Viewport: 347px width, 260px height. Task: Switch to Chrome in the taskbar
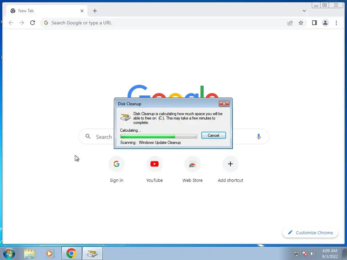pyautogui.click(x=71, y=253)
